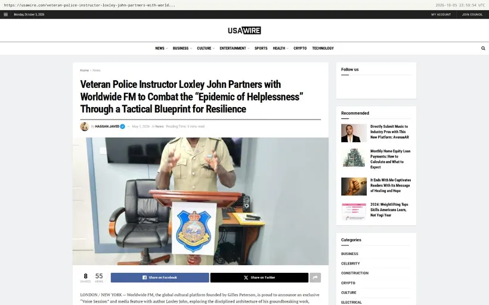The height and width of the screenshot is (305, 489).
Task: Open the It Ends With Me article title
Action: click(x=391, y=185)
